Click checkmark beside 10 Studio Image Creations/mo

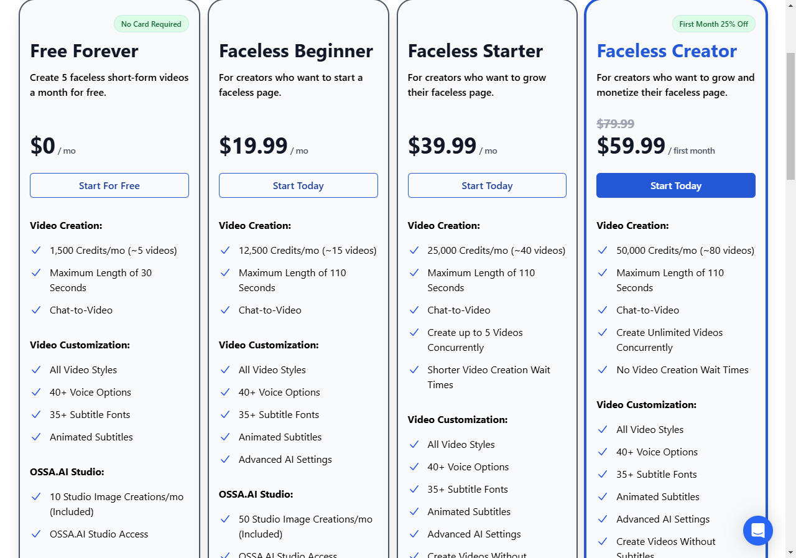tap(36, 496)
